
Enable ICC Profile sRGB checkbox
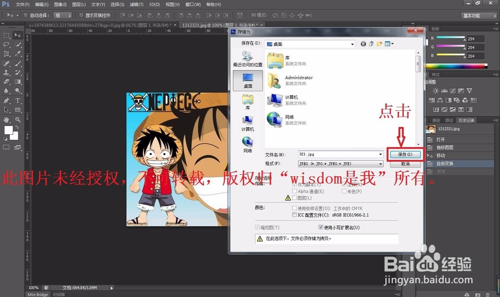point(294,215)
